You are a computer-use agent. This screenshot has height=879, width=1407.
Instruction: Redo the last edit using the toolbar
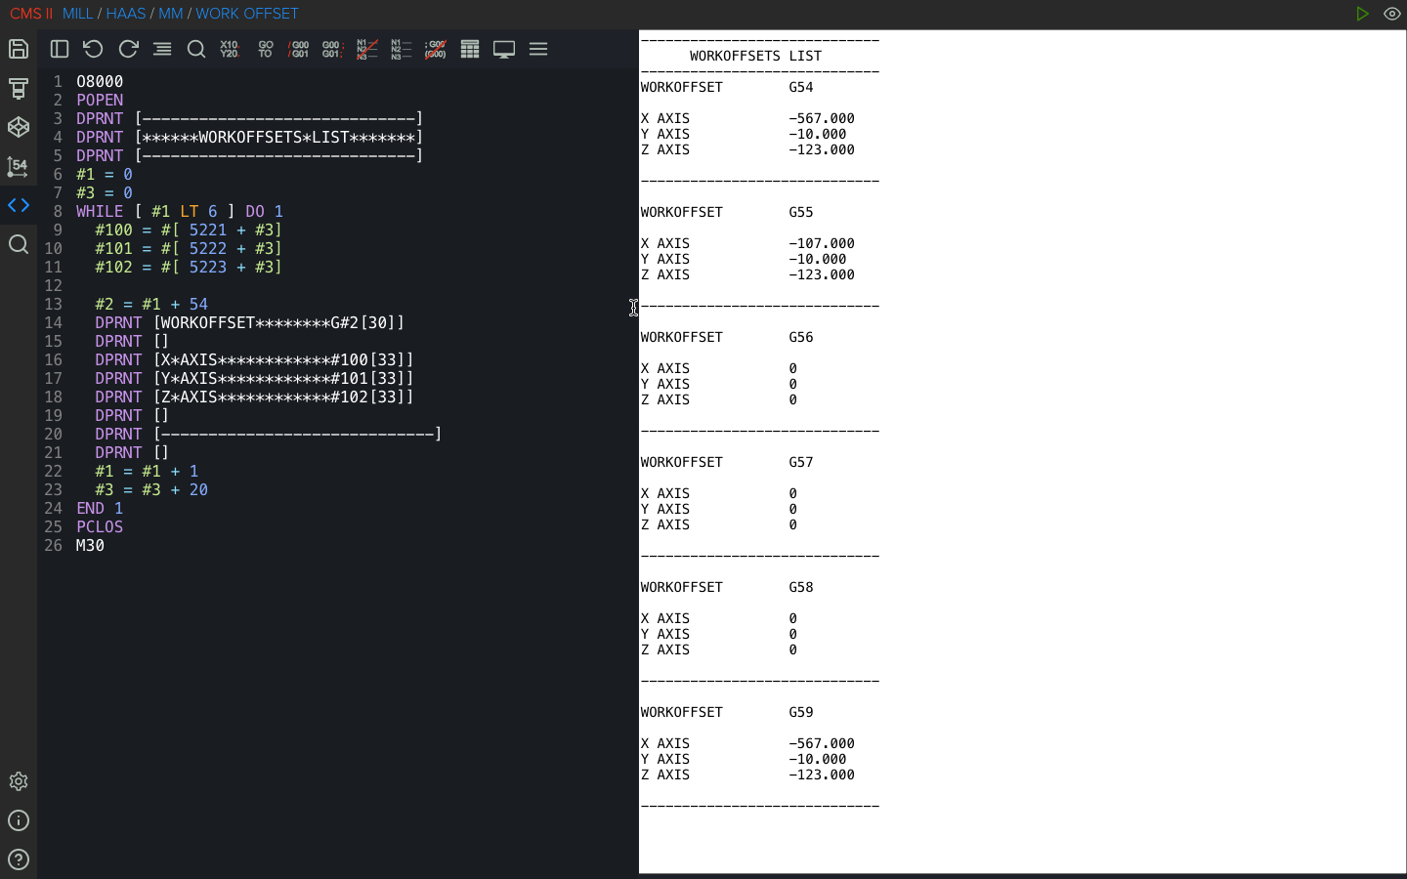coord(128,49)
